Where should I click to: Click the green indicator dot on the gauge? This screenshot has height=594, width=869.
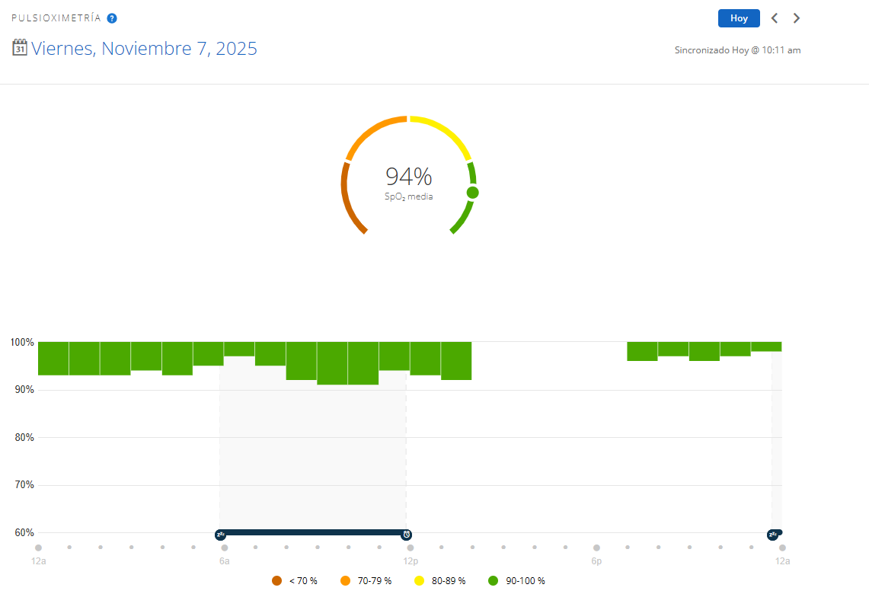[x=472, y=193]
